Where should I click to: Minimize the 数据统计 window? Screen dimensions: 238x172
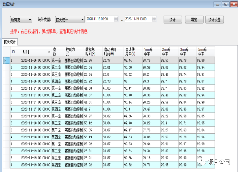(x=218, y=4)
